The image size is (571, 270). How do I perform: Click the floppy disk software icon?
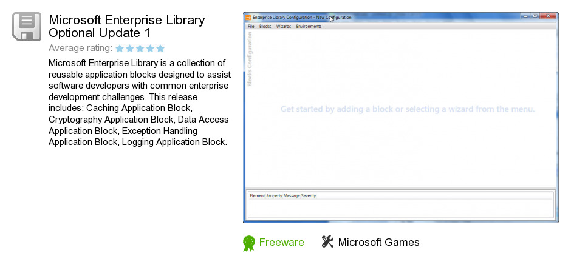pyautogui.click(x=27, y=27)
